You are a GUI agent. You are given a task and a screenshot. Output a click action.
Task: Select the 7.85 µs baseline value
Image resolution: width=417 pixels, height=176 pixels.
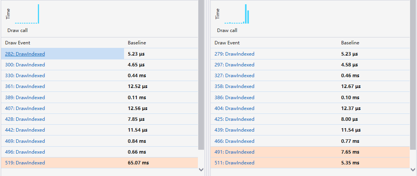tap(136, 119)
